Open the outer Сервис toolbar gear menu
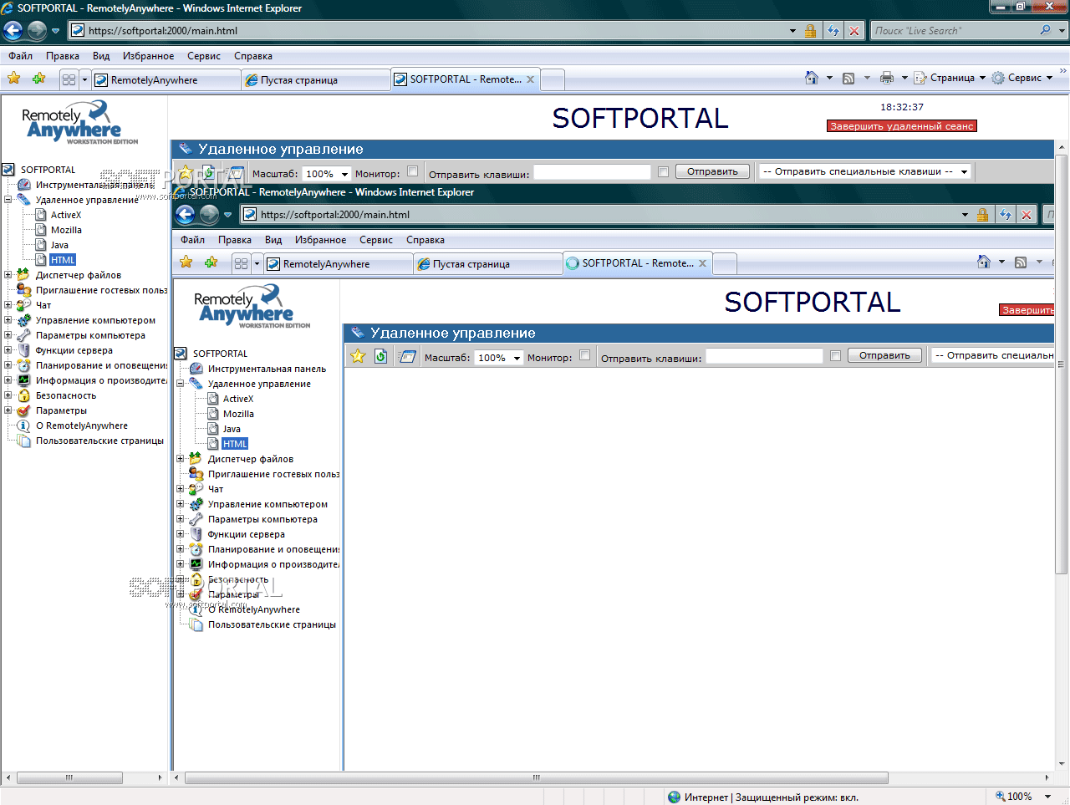Viewport: 1070px width, 805px height. point(1022,78)
